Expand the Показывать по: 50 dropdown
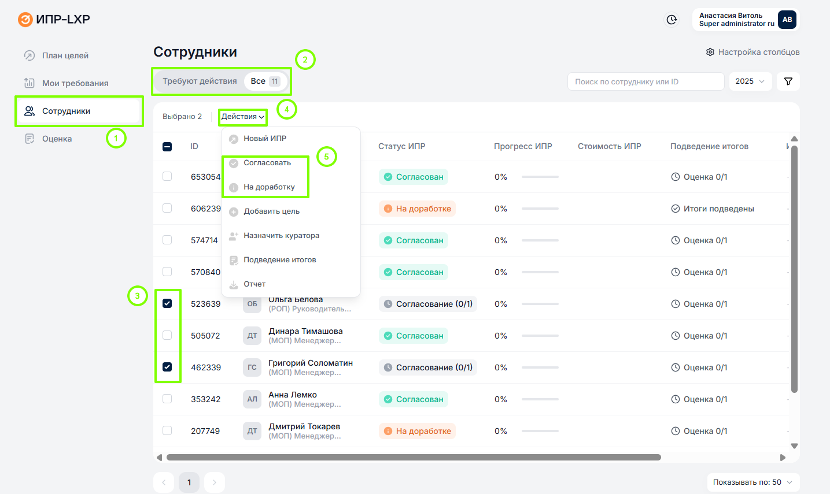Viewport: 830px width, 494px height. click(753, 482)
